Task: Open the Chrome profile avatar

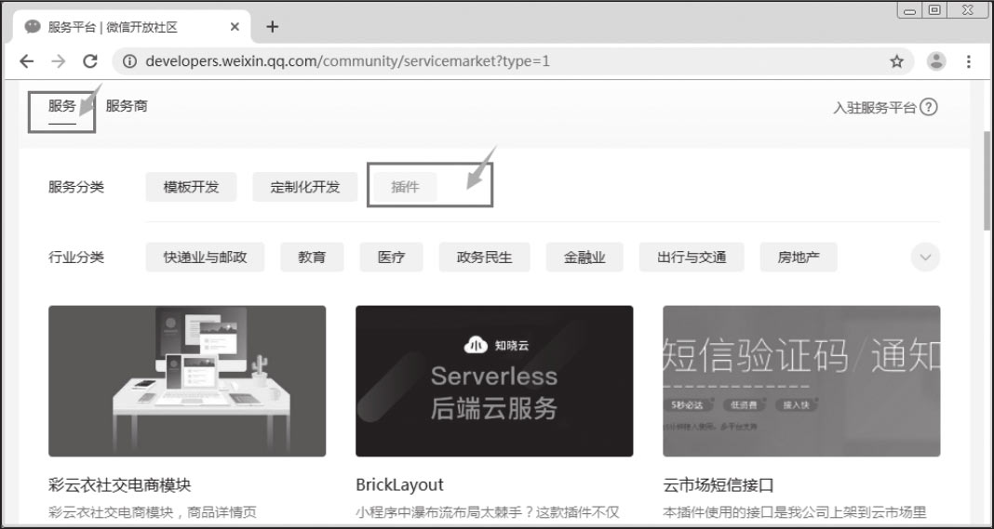Action: tap(936, 61)
